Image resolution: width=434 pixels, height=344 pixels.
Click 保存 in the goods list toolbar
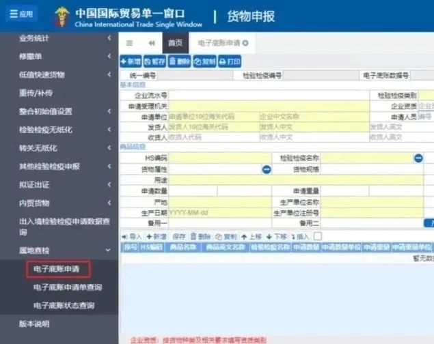pos(178,237)
